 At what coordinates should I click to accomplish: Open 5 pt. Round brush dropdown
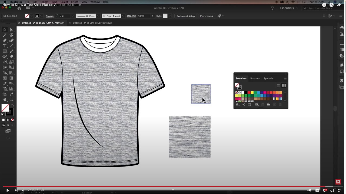click(123, 16)
